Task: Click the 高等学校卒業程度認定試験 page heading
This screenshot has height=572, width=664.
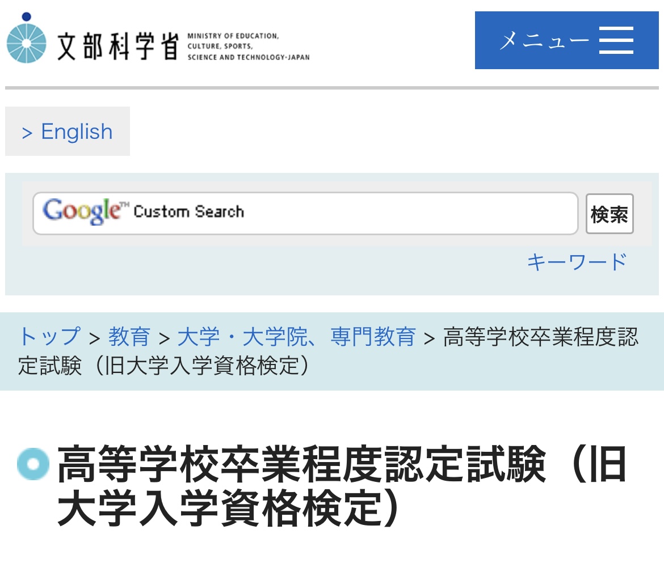Action: click(x=342, y=485)
